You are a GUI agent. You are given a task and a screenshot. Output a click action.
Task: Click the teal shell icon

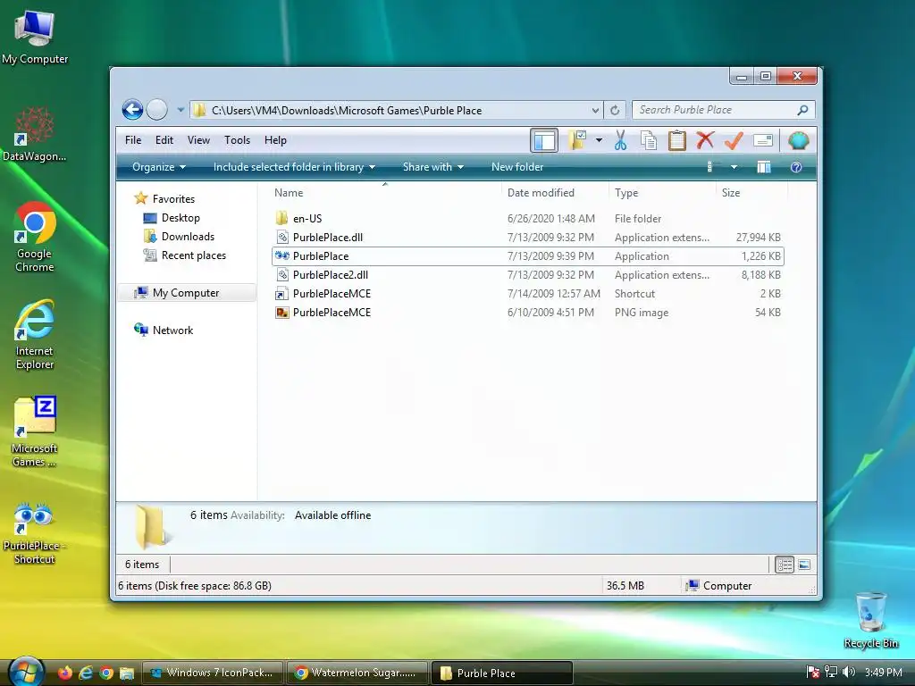[798, 140]
